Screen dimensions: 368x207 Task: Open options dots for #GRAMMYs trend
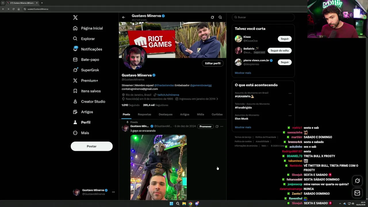[x=290, y=93]
